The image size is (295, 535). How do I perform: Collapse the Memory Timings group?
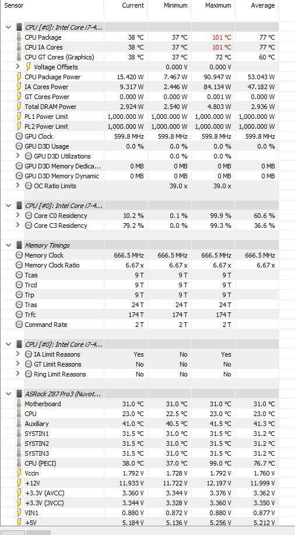tap(9, 245)
